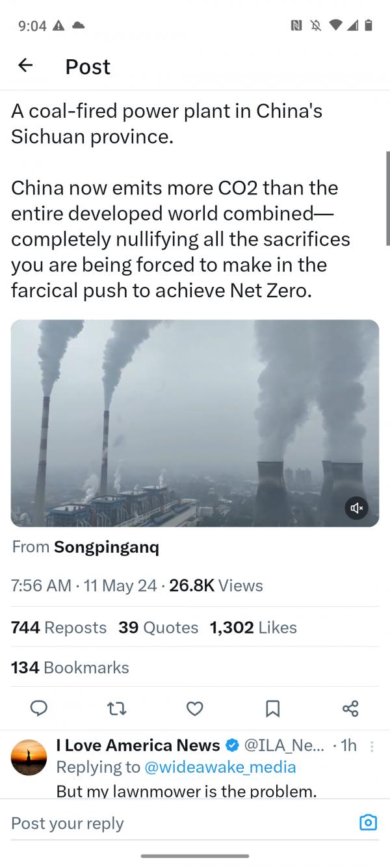Viewport: 390px width, 867px height.
Task: Attach a photo with the camera icon
Action: [368, 822]
